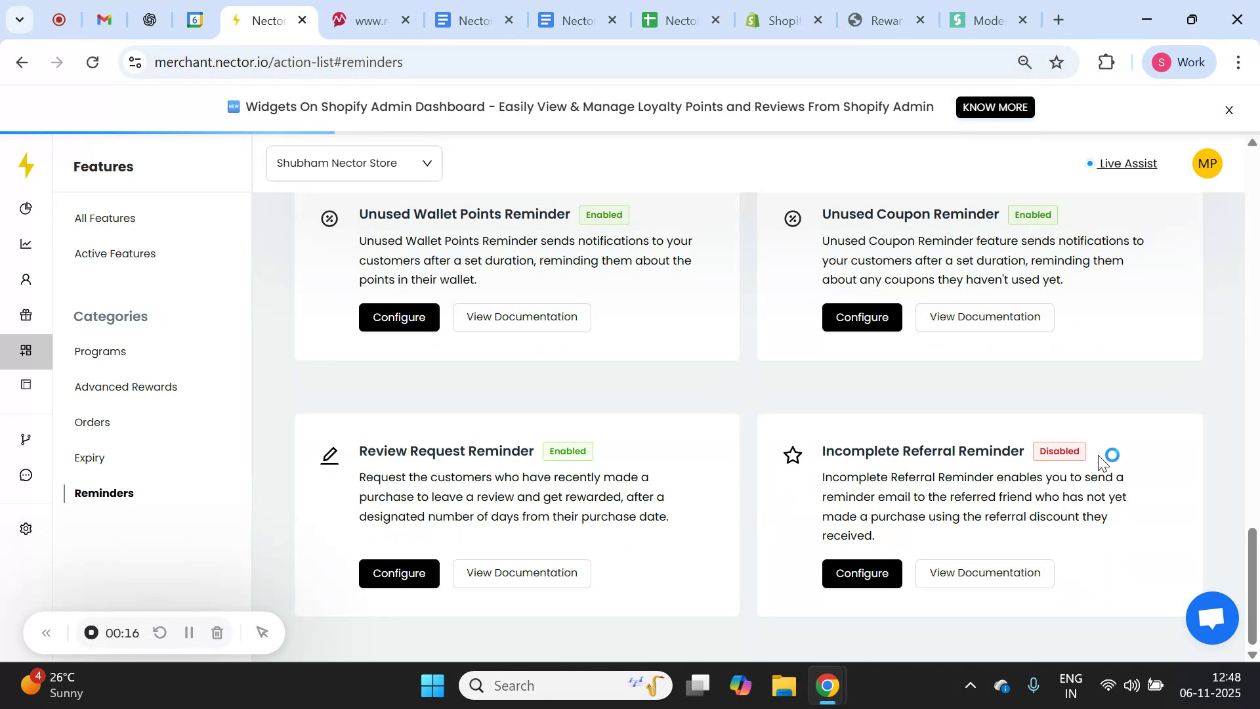The width and height of the screenshot is (1260, 709).
Task: Click the Incomplete Referral Reminder Disabled badge
Action: 1059,451
